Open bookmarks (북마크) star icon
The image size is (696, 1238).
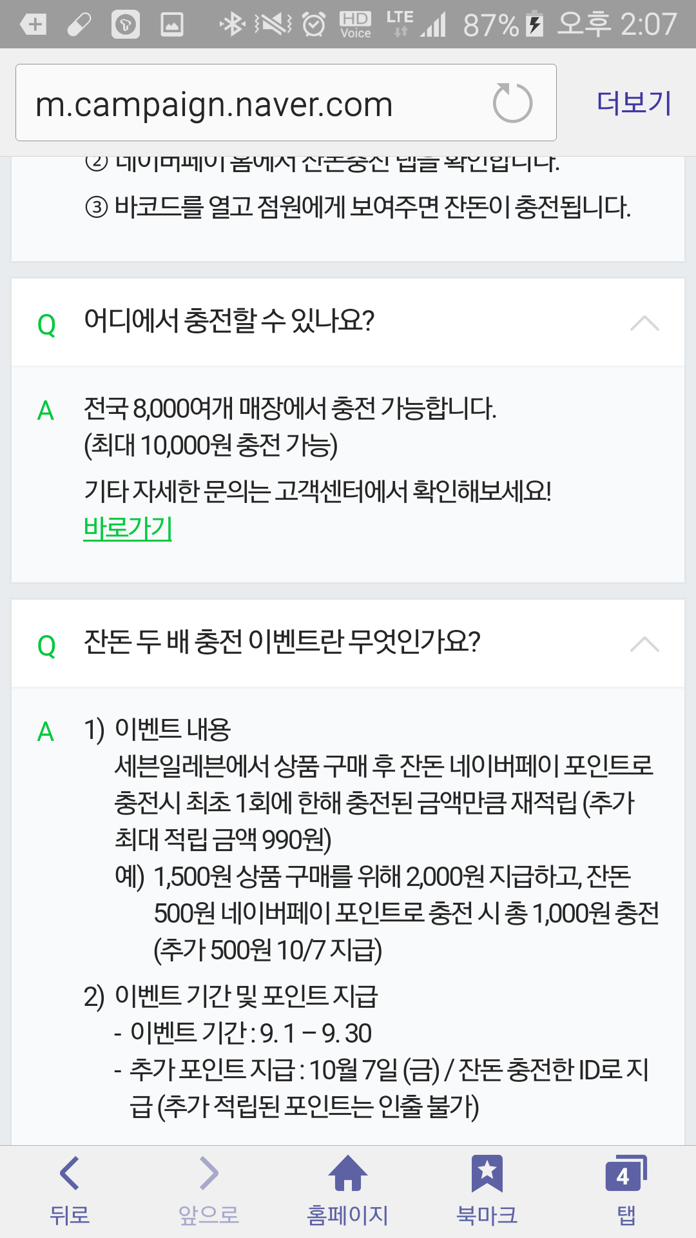point(487,1173)
